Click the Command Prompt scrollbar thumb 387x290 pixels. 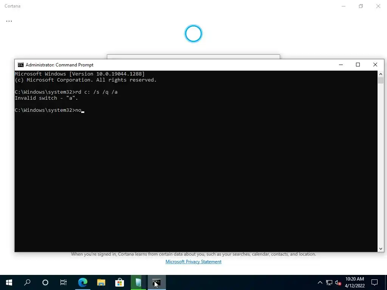381,80
